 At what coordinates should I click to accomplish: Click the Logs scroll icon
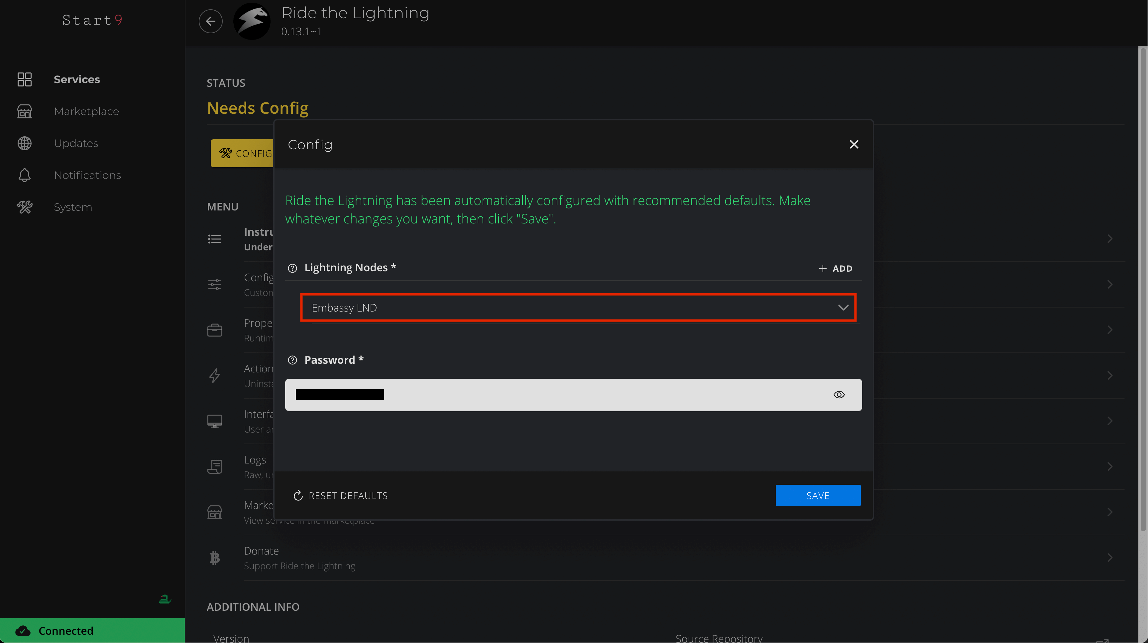[x=214, y=466]
